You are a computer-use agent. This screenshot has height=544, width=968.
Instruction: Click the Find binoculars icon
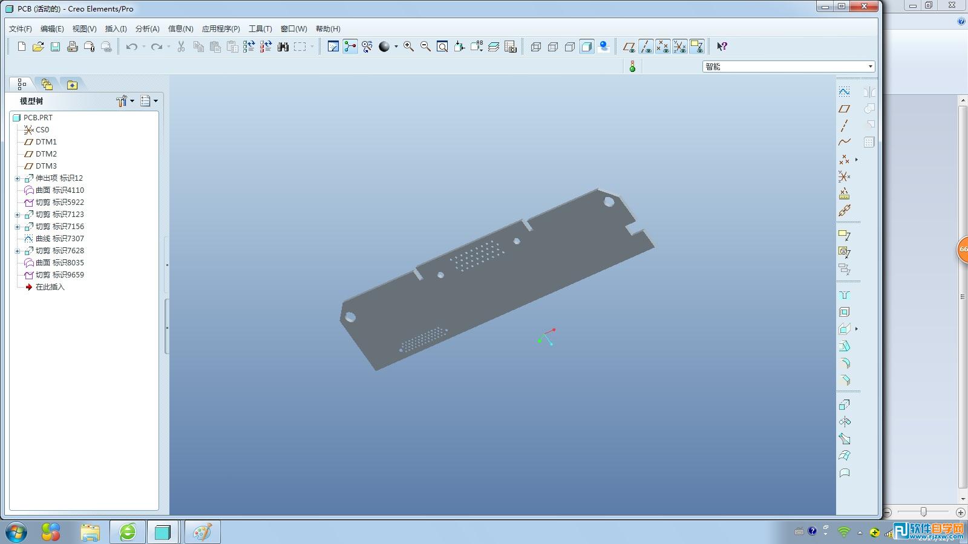pos(283,47)
